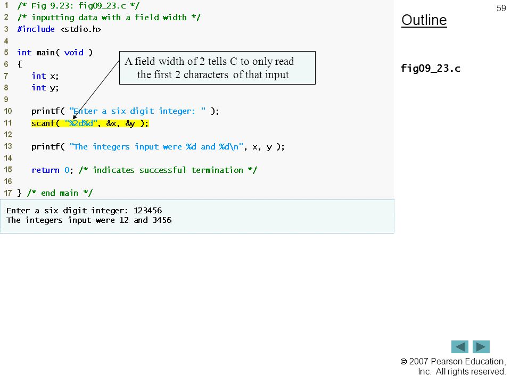Click the 'indicates successful termination' comment
The image size is (511, 383).
pos(168,170)
